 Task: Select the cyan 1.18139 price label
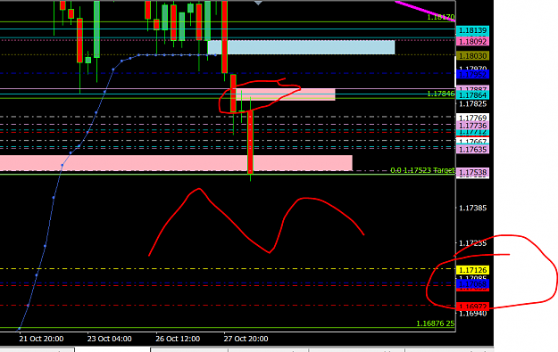[x=472, y=30]
